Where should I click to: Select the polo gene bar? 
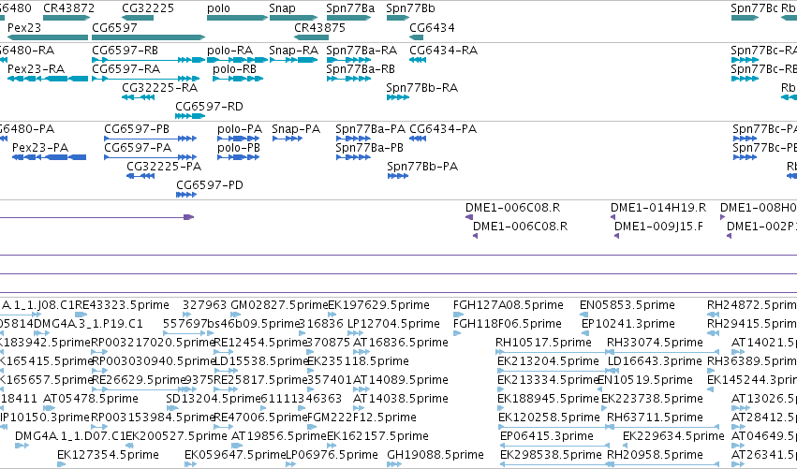click(x=237, y=18)
